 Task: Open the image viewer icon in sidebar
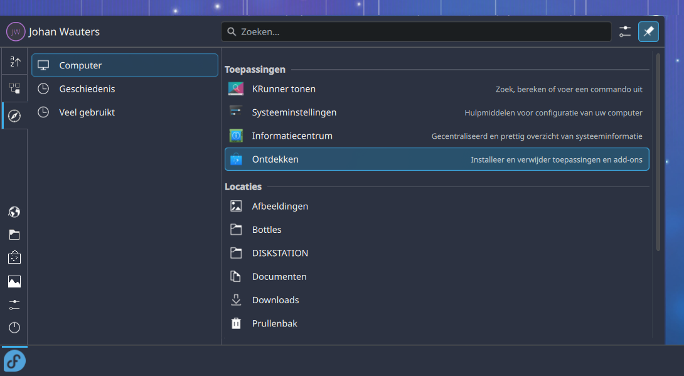click(x=14, y=281)
